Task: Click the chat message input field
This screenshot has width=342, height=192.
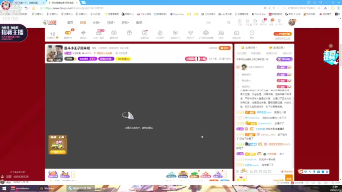Action: (265, 178)
